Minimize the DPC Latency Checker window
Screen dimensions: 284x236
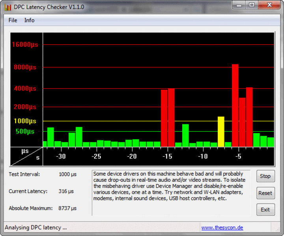[239, 5]
